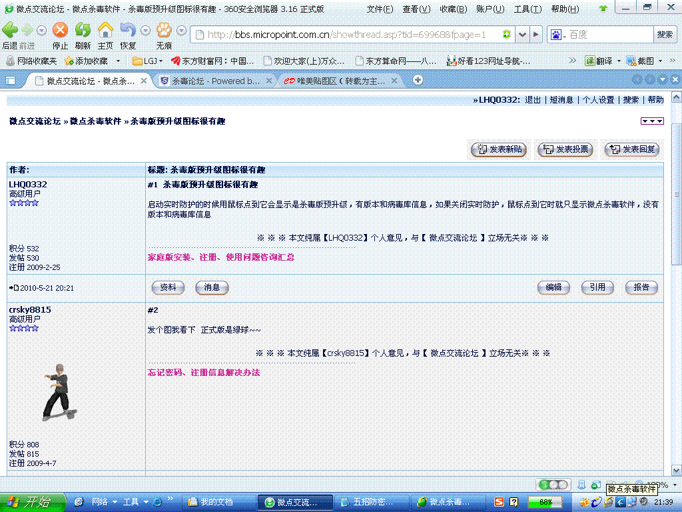Click 添加收藏 star button

coord(86,61)
